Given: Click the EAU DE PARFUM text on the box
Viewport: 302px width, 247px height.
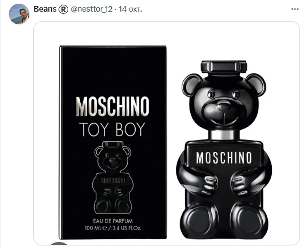Looking at the screenshot, I should tap(113, 221).
